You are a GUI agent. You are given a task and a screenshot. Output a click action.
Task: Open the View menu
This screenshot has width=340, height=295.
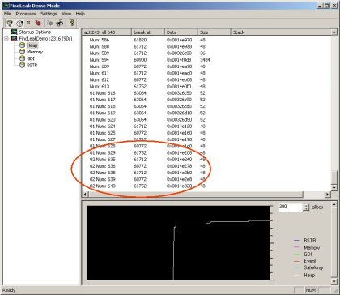(66, 14)
